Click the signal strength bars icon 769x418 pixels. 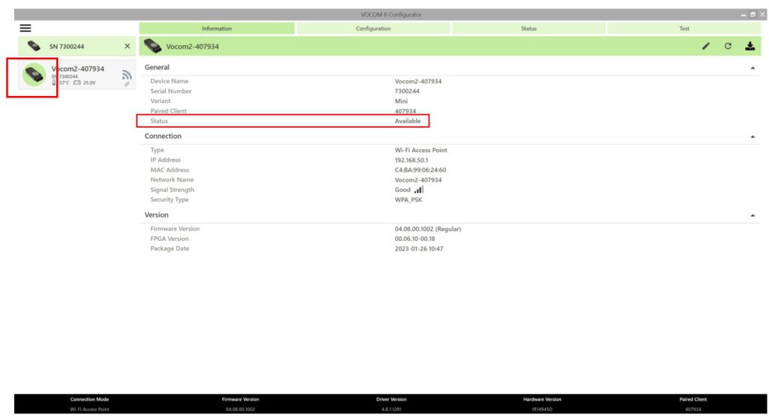(x=418, y=189)
